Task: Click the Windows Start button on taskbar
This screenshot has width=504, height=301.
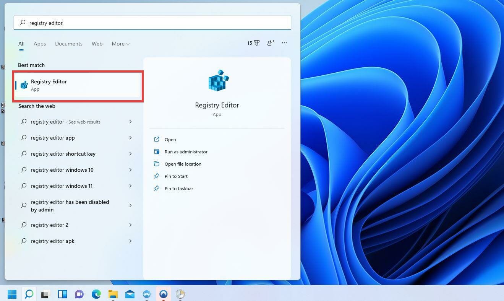Action: 12,294
